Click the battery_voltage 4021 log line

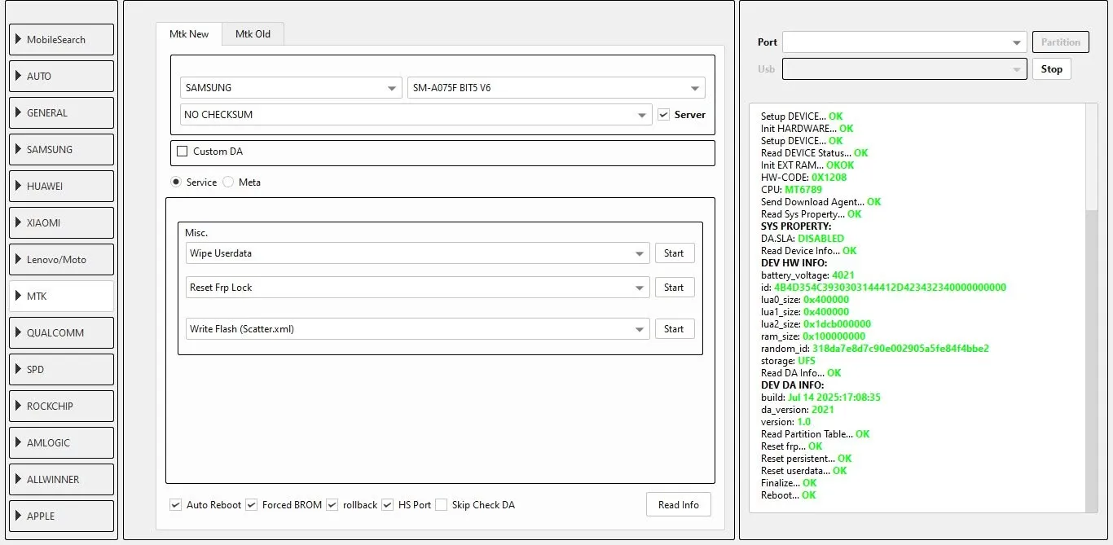pyautogui.click(x=808, y=275)
